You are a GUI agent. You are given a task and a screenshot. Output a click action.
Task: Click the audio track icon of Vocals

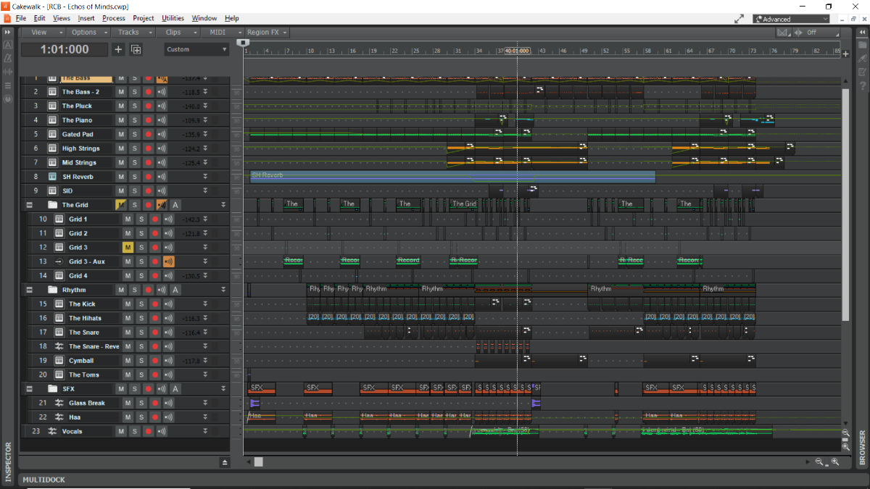(x=52, y=431)
